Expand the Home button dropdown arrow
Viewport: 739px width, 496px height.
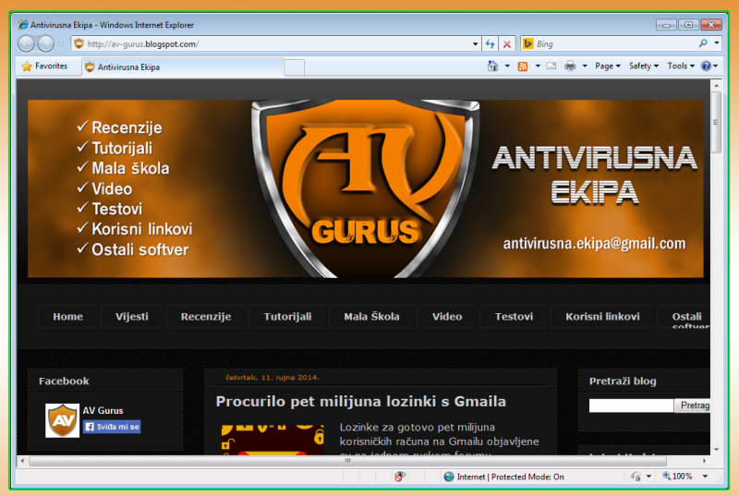[x=507, y=66]
